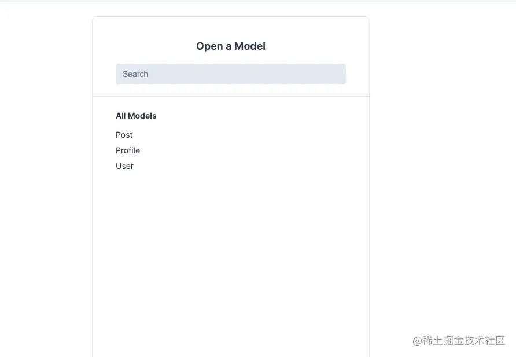Image resolution: width=516 pixels, height=357 pixels.
Task: Click the blank page area left of the dialog
Action: coord(46,178)
